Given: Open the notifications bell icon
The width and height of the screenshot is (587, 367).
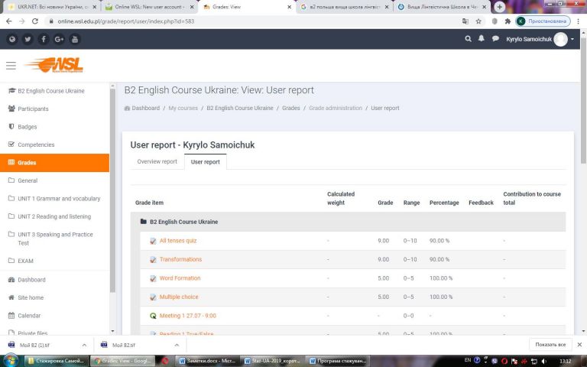Looking at the screenshot, I should coord(482,38).
